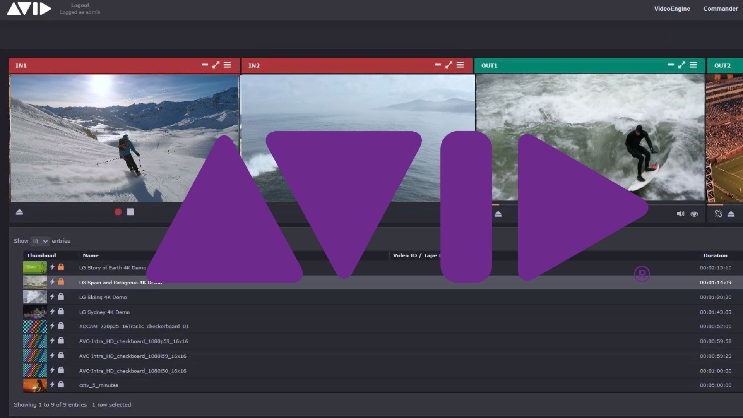This screenshot has height=418, width=743.
Task: Open the IN2 hamburger menu
Action: 461,65
